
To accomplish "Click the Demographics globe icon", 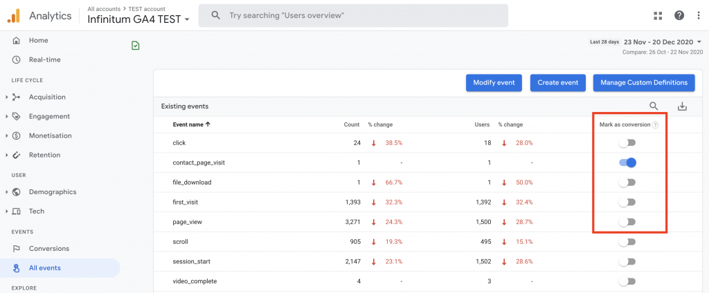I will point(17,192).
